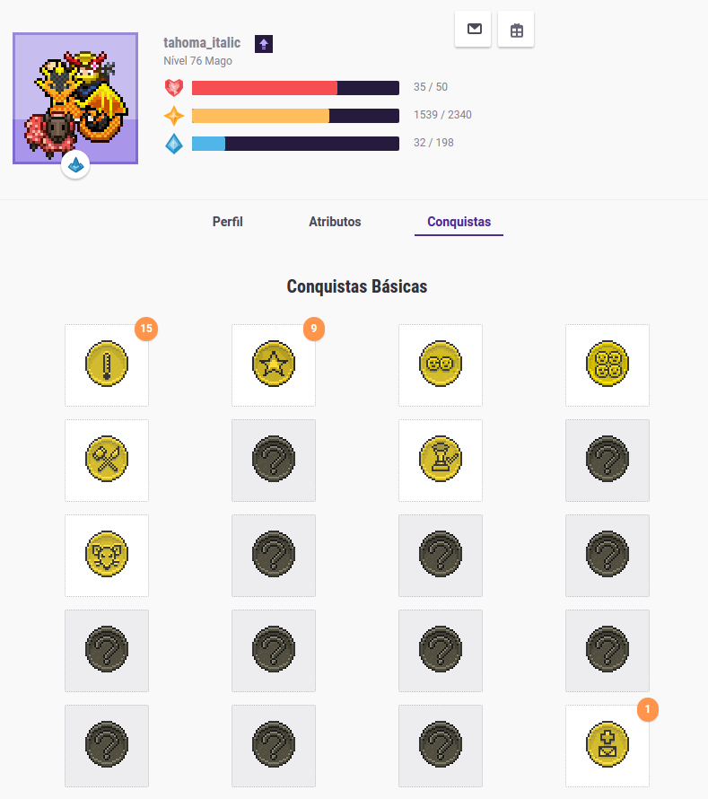Select the Conquistas tab
This screenshot has height=799, width=708.
point(459,222)
